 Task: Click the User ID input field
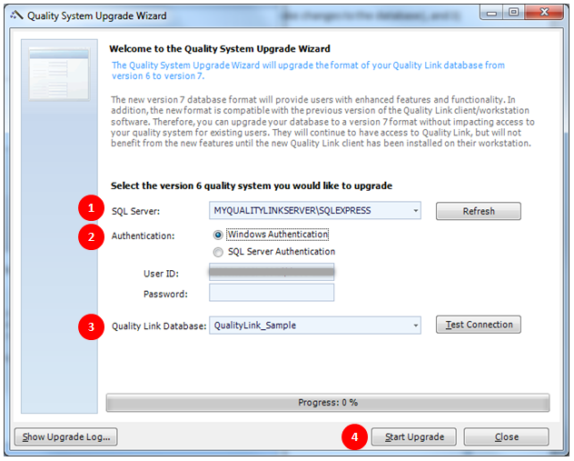coord(272,272)
